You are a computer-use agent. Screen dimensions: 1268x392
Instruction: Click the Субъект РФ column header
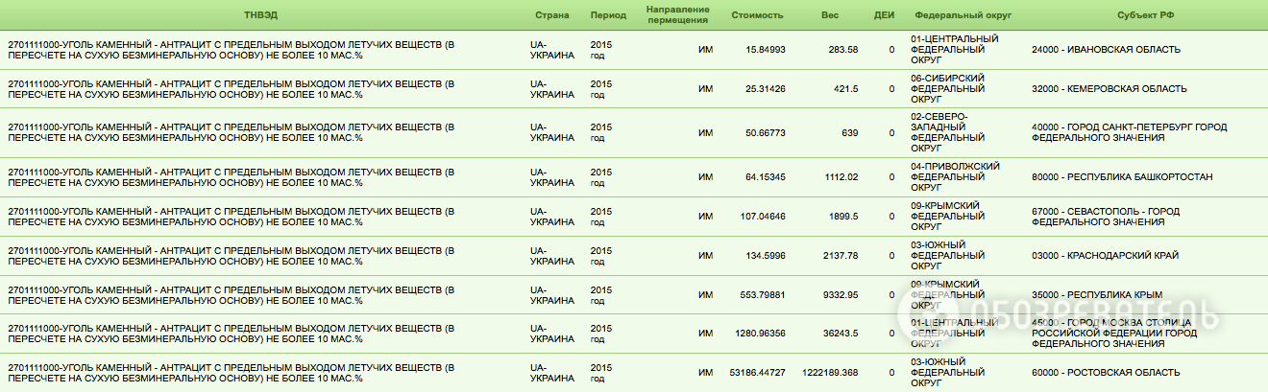(1145, 15)
